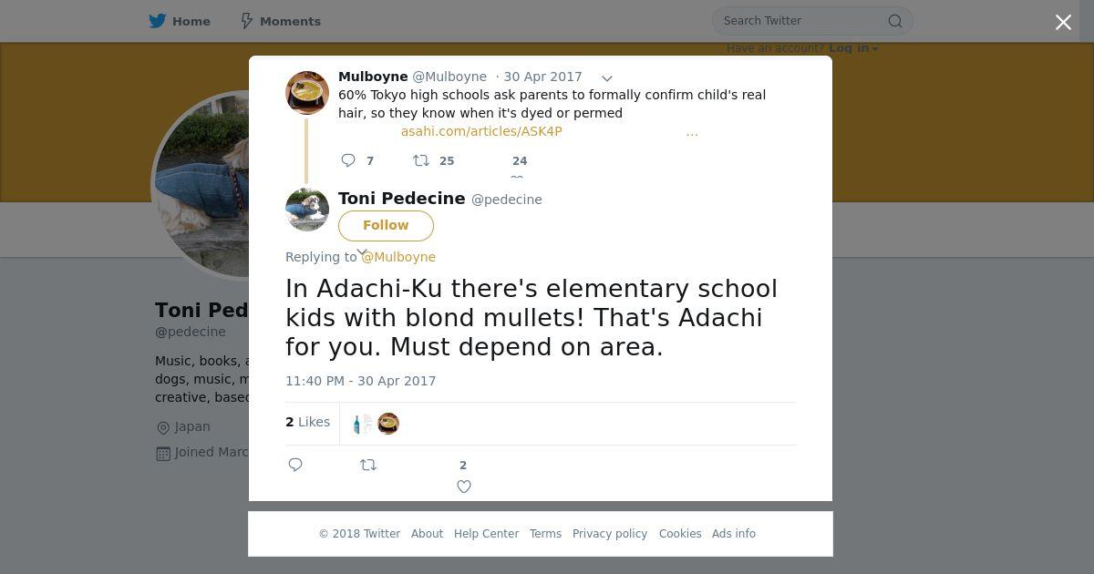Select the Home menu item
The height and width of the screenshot is (574, 1094).
coord(180,21)
